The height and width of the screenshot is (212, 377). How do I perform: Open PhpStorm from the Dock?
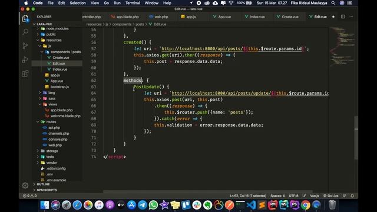tap(295, 205)
